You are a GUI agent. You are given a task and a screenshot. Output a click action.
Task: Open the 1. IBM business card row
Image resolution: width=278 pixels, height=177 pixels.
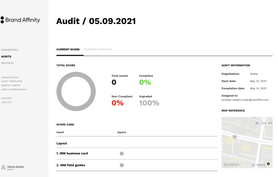tap(137, 154)
